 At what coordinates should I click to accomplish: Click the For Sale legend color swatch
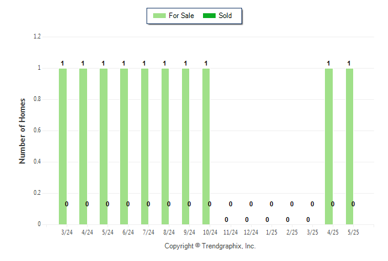[159, 16]
